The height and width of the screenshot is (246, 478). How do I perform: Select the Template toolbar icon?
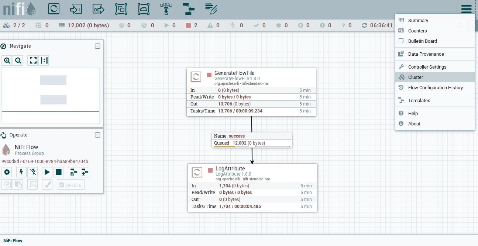189,9
